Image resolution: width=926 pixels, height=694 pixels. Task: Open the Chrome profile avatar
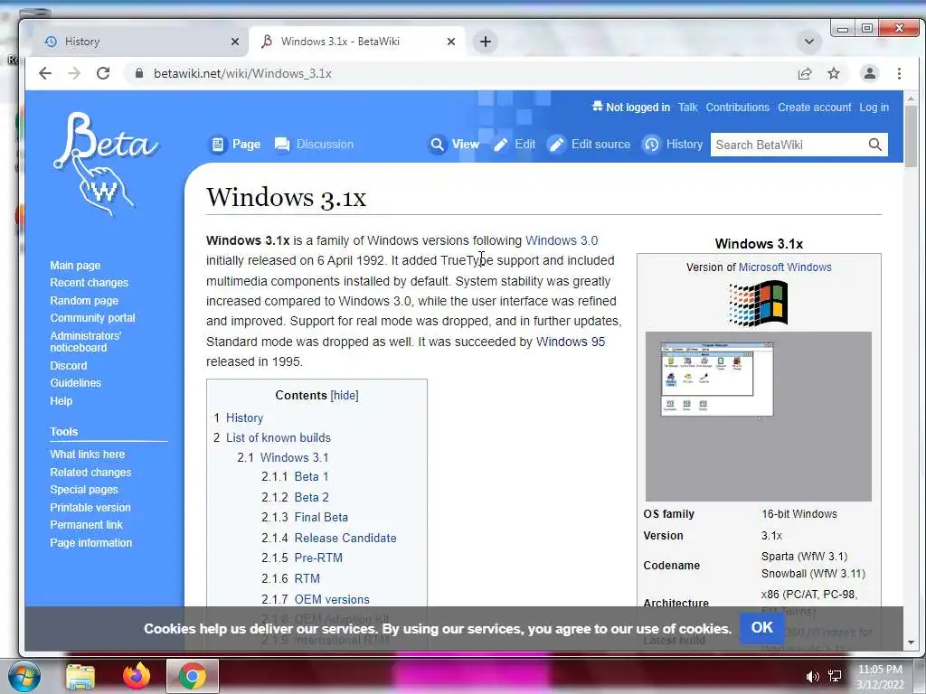tap(869, 73)
